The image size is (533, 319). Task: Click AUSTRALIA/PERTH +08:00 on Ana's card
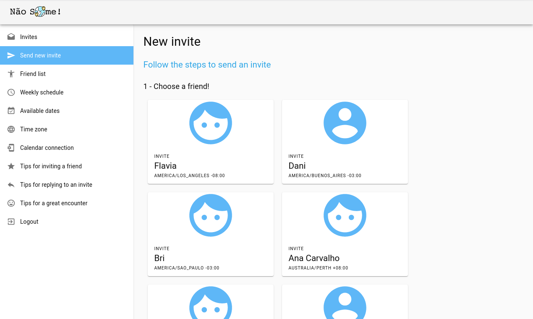pos(318,268)
